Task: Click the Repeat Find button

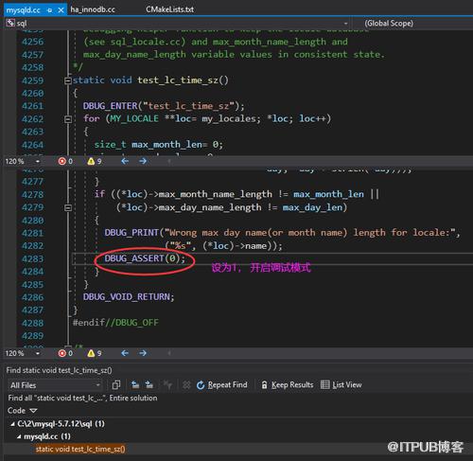Action: [221, 385]
